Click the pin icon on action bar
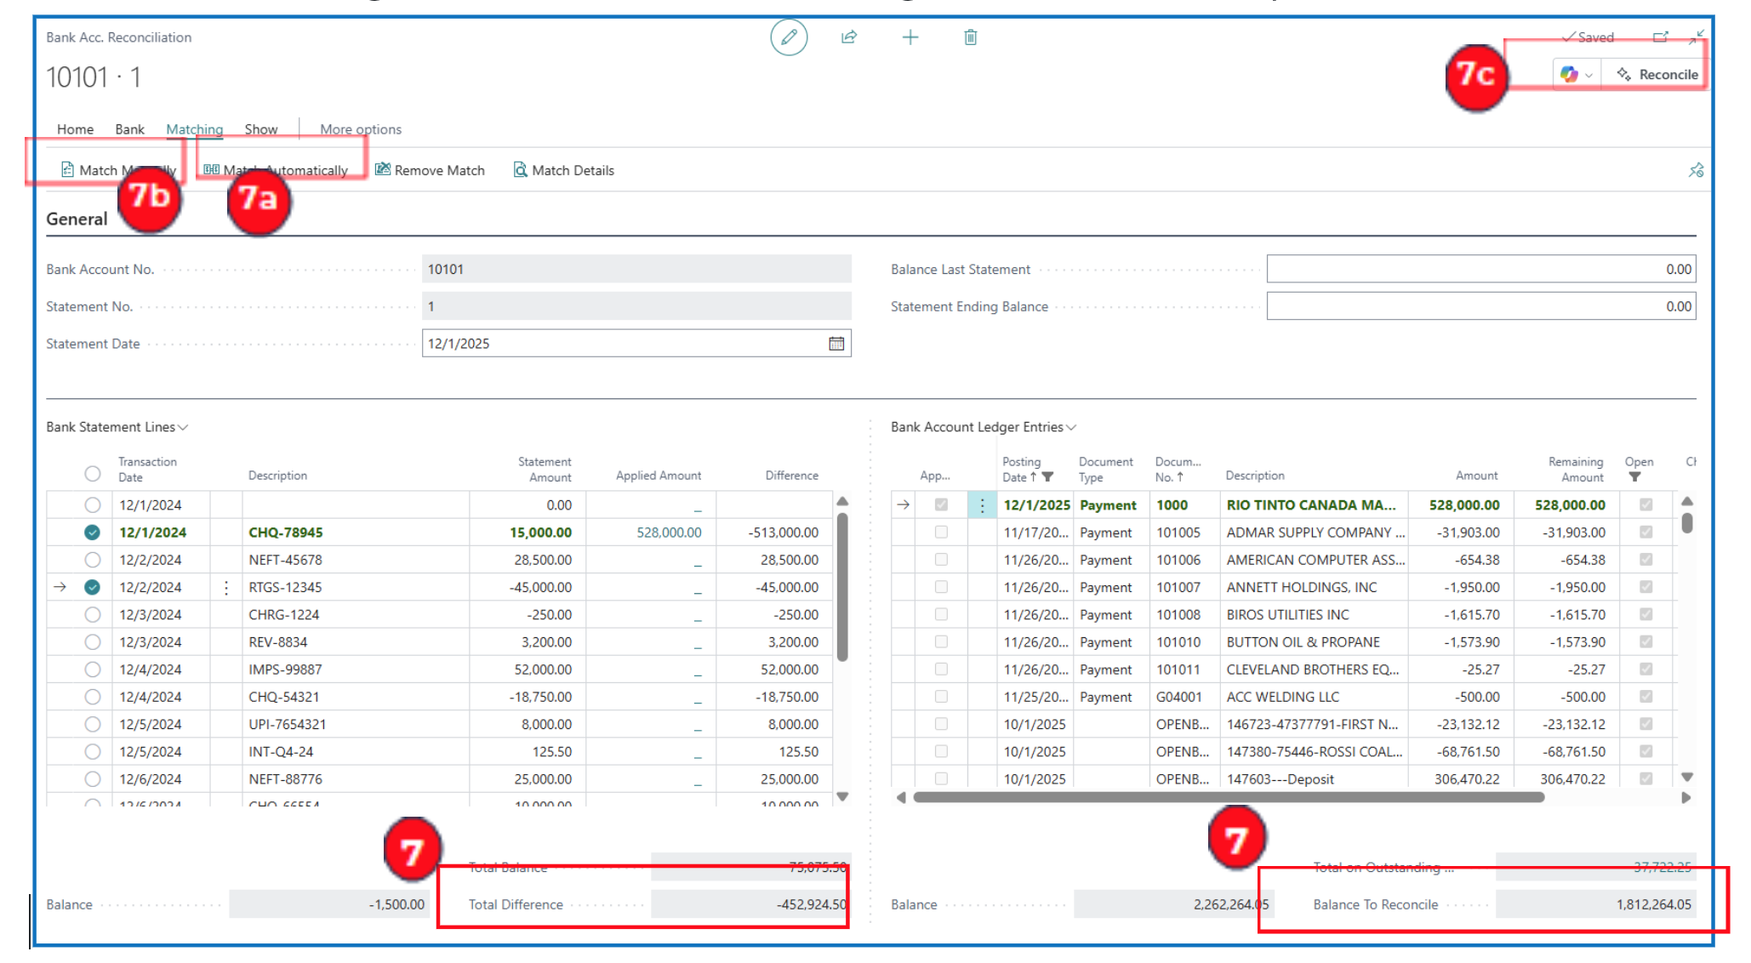The height and width of the screenshot is (963, 1751). (1696, 170)
